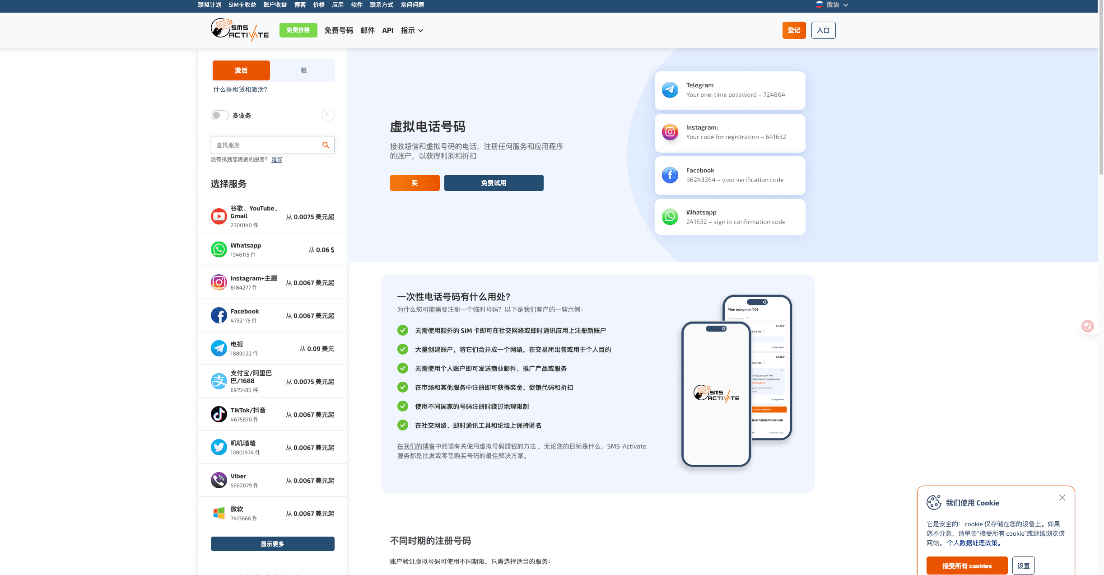Click the Instagram icon in service list
The image size is (1104, 575).
[x=219, y=282]
